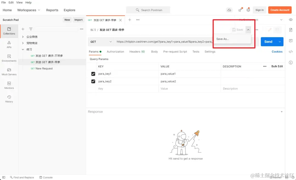The width and height of the screenshot is (296, 180).
Task: Click the filter icon in collections sidebar
Action: 31,29
